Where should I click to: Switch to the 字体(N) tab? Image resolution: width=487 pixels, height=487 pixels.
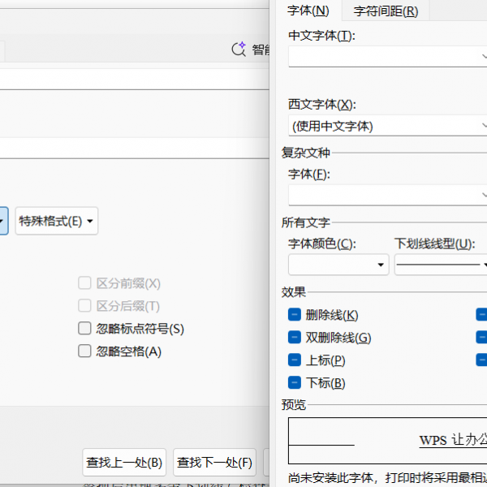308,11
